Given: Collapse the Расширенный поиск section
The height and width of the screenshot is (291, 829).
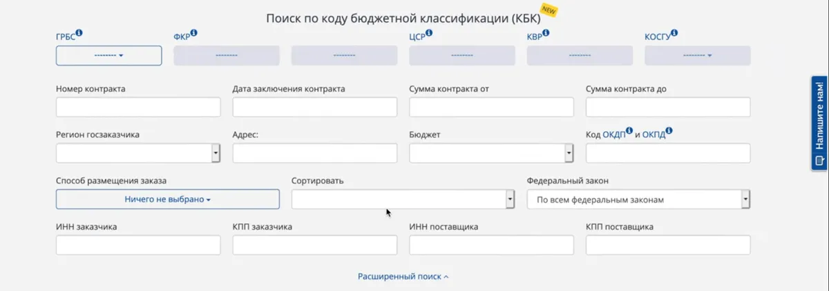Looking at the screenshot, I should (x=403, y=277).
